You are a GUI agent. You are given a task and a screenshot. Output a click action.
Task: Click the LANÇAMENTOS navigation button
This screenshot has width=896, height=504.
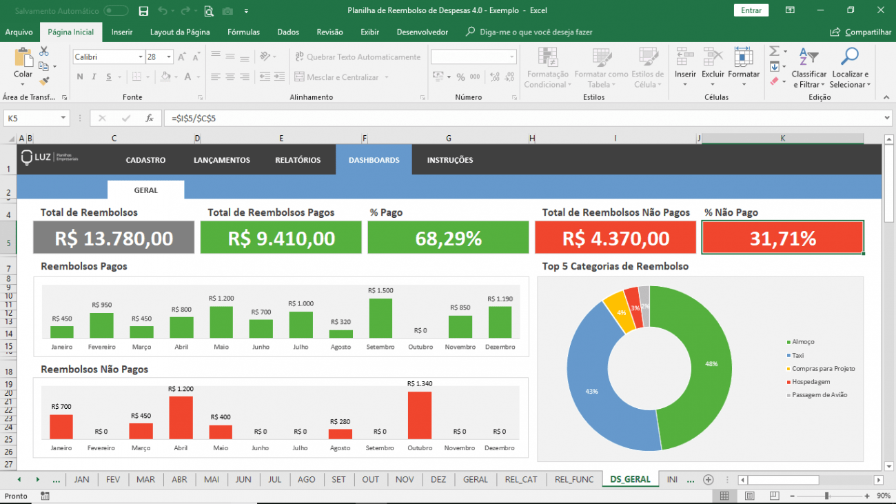coord(222,160)
